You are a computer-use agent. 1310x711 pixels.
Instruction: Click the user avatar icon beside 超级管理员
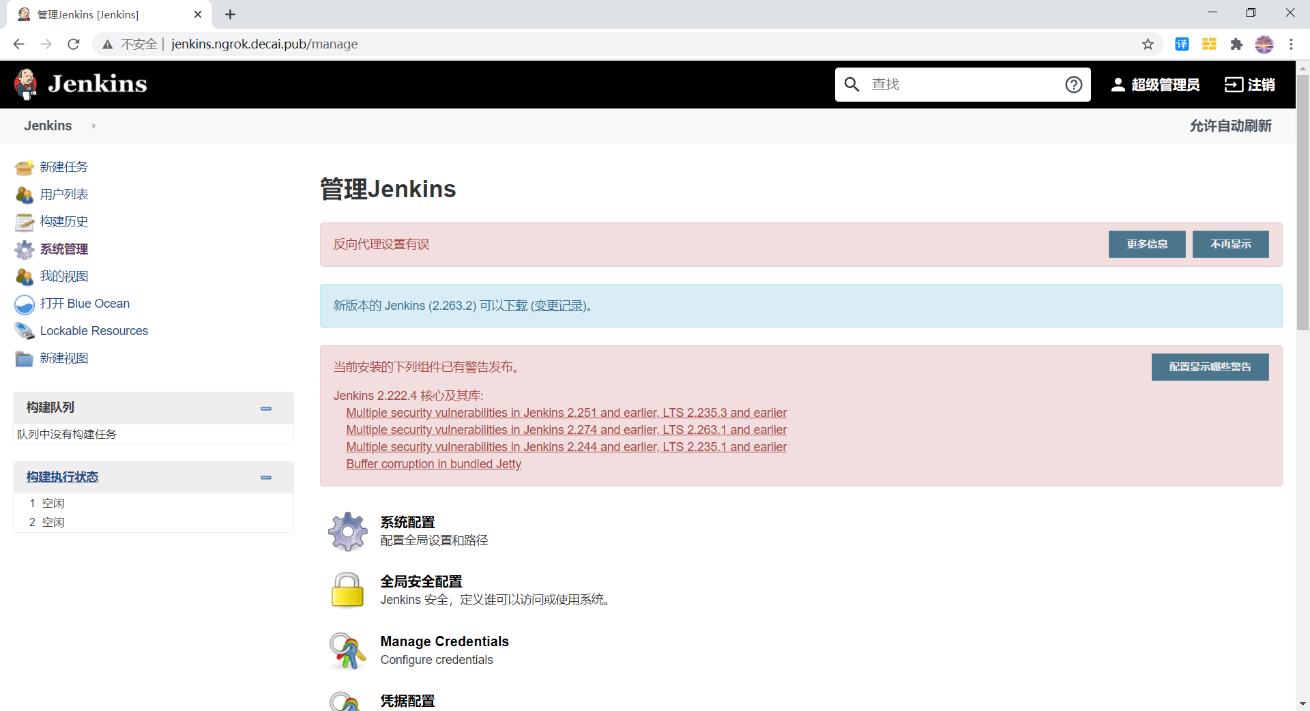coord(1118,85)
